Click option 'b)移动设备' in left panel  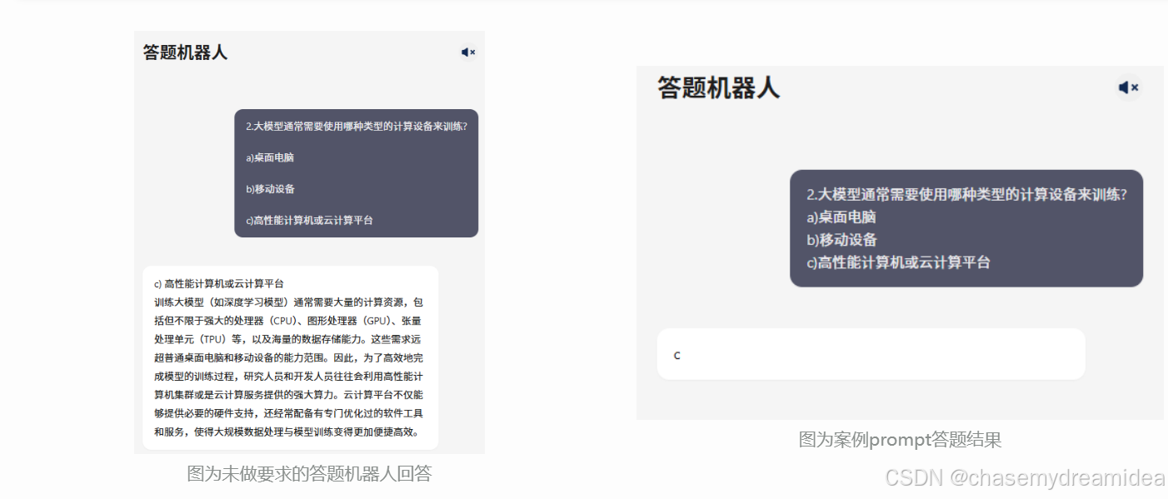point(270,189)
